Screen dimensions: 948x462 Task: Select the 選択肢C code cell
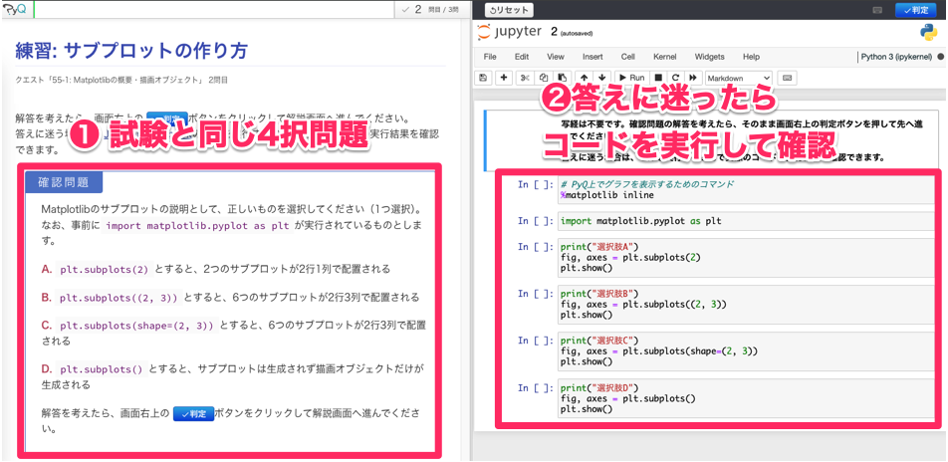745,351
